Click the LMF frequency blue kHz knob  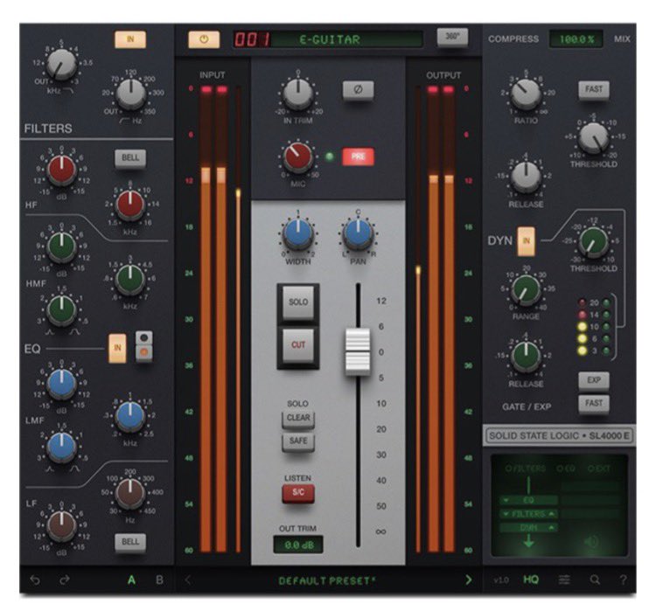pyautogui.click(x=130, y=416)
